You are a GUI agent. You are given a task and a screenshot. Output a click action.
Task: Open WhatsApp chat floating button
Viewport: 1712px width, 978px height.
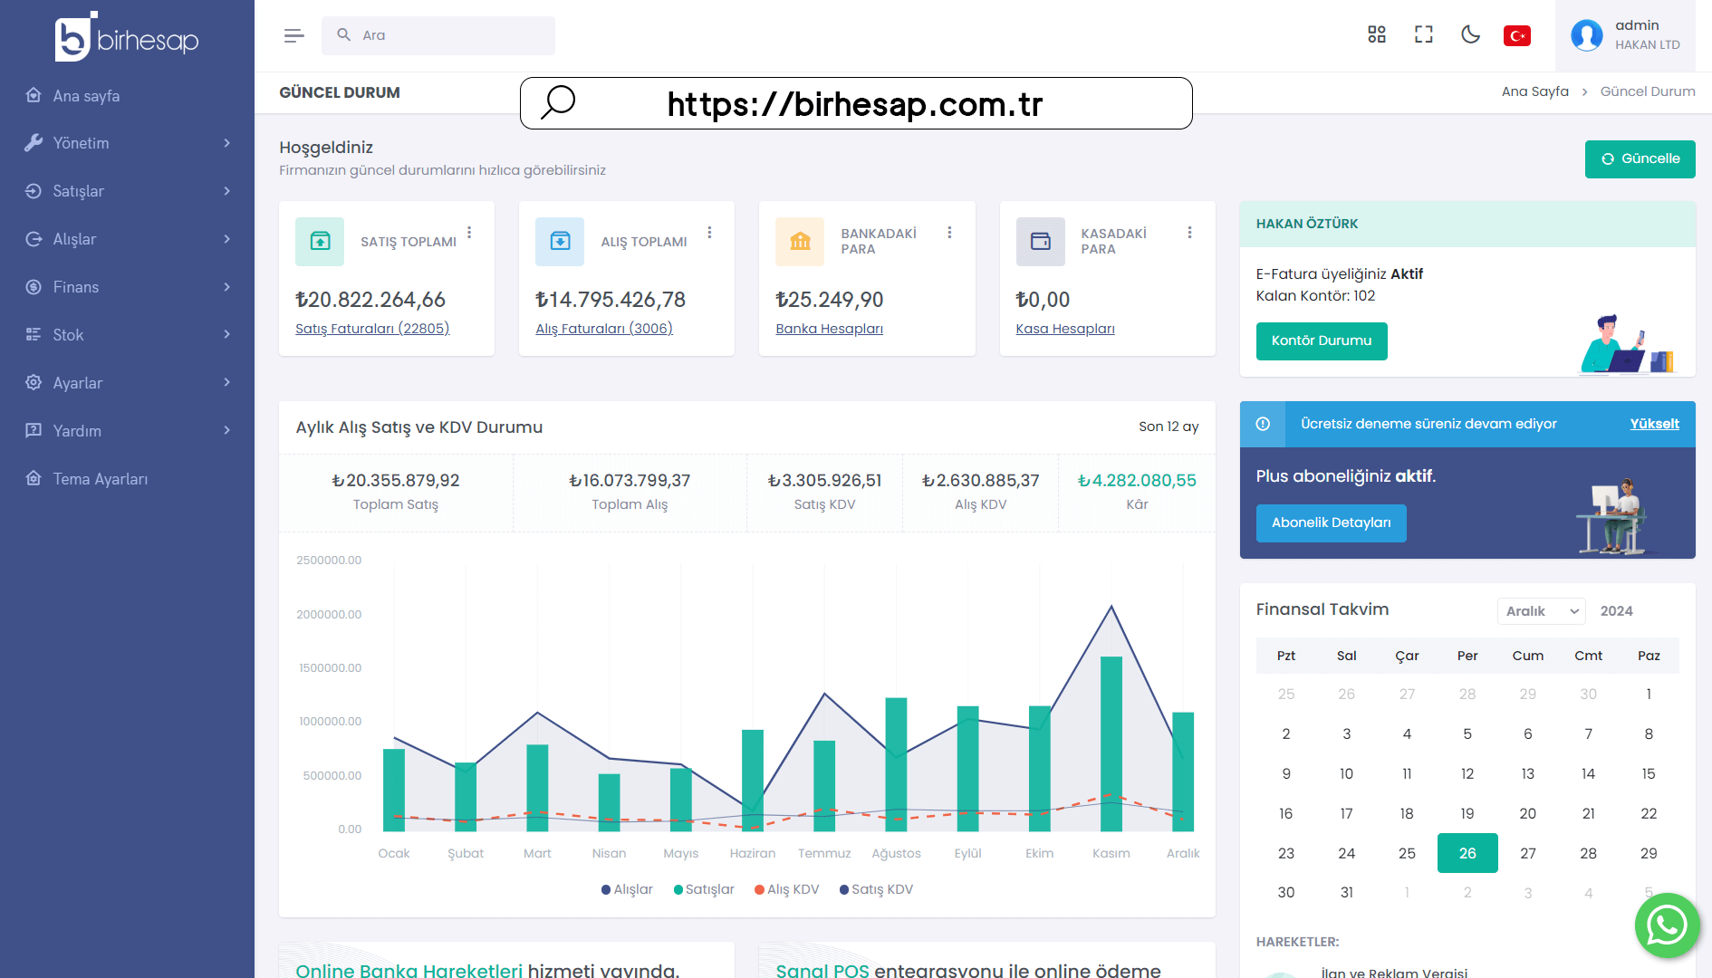point(1667,925)
